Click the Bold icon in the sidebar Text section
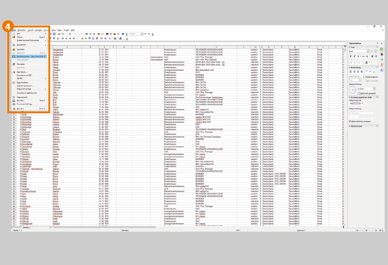The image size is (388, 265). coord(350,56)
